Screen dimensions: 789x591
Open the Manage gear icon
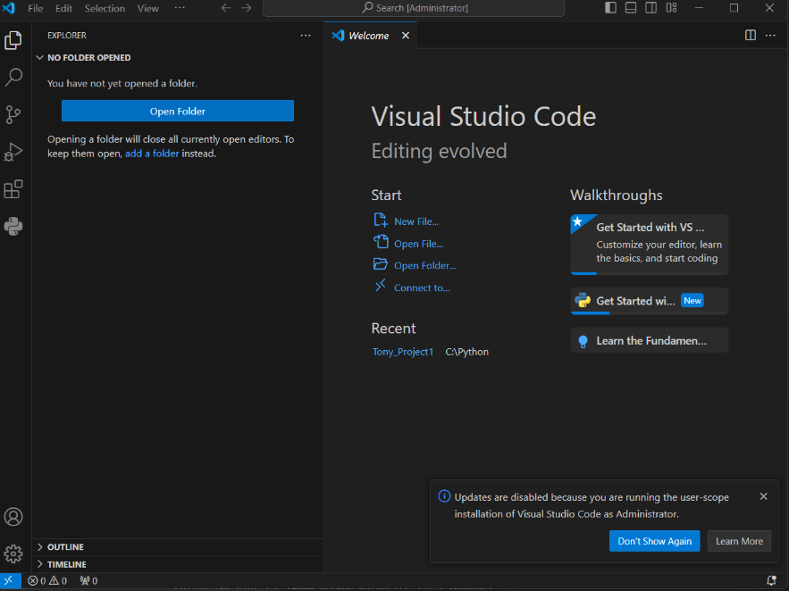(13, 554)
